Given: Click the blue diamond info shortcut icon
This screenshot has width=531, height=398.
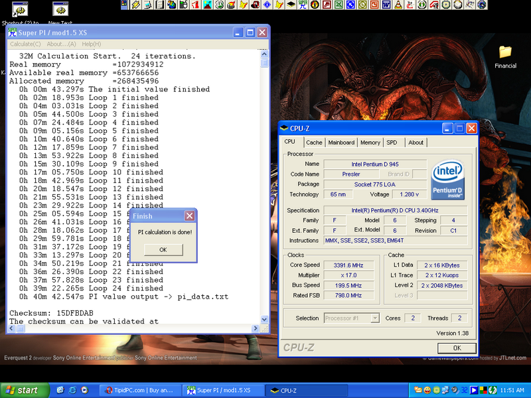Looking at the screenshot, I should [267, 5].
